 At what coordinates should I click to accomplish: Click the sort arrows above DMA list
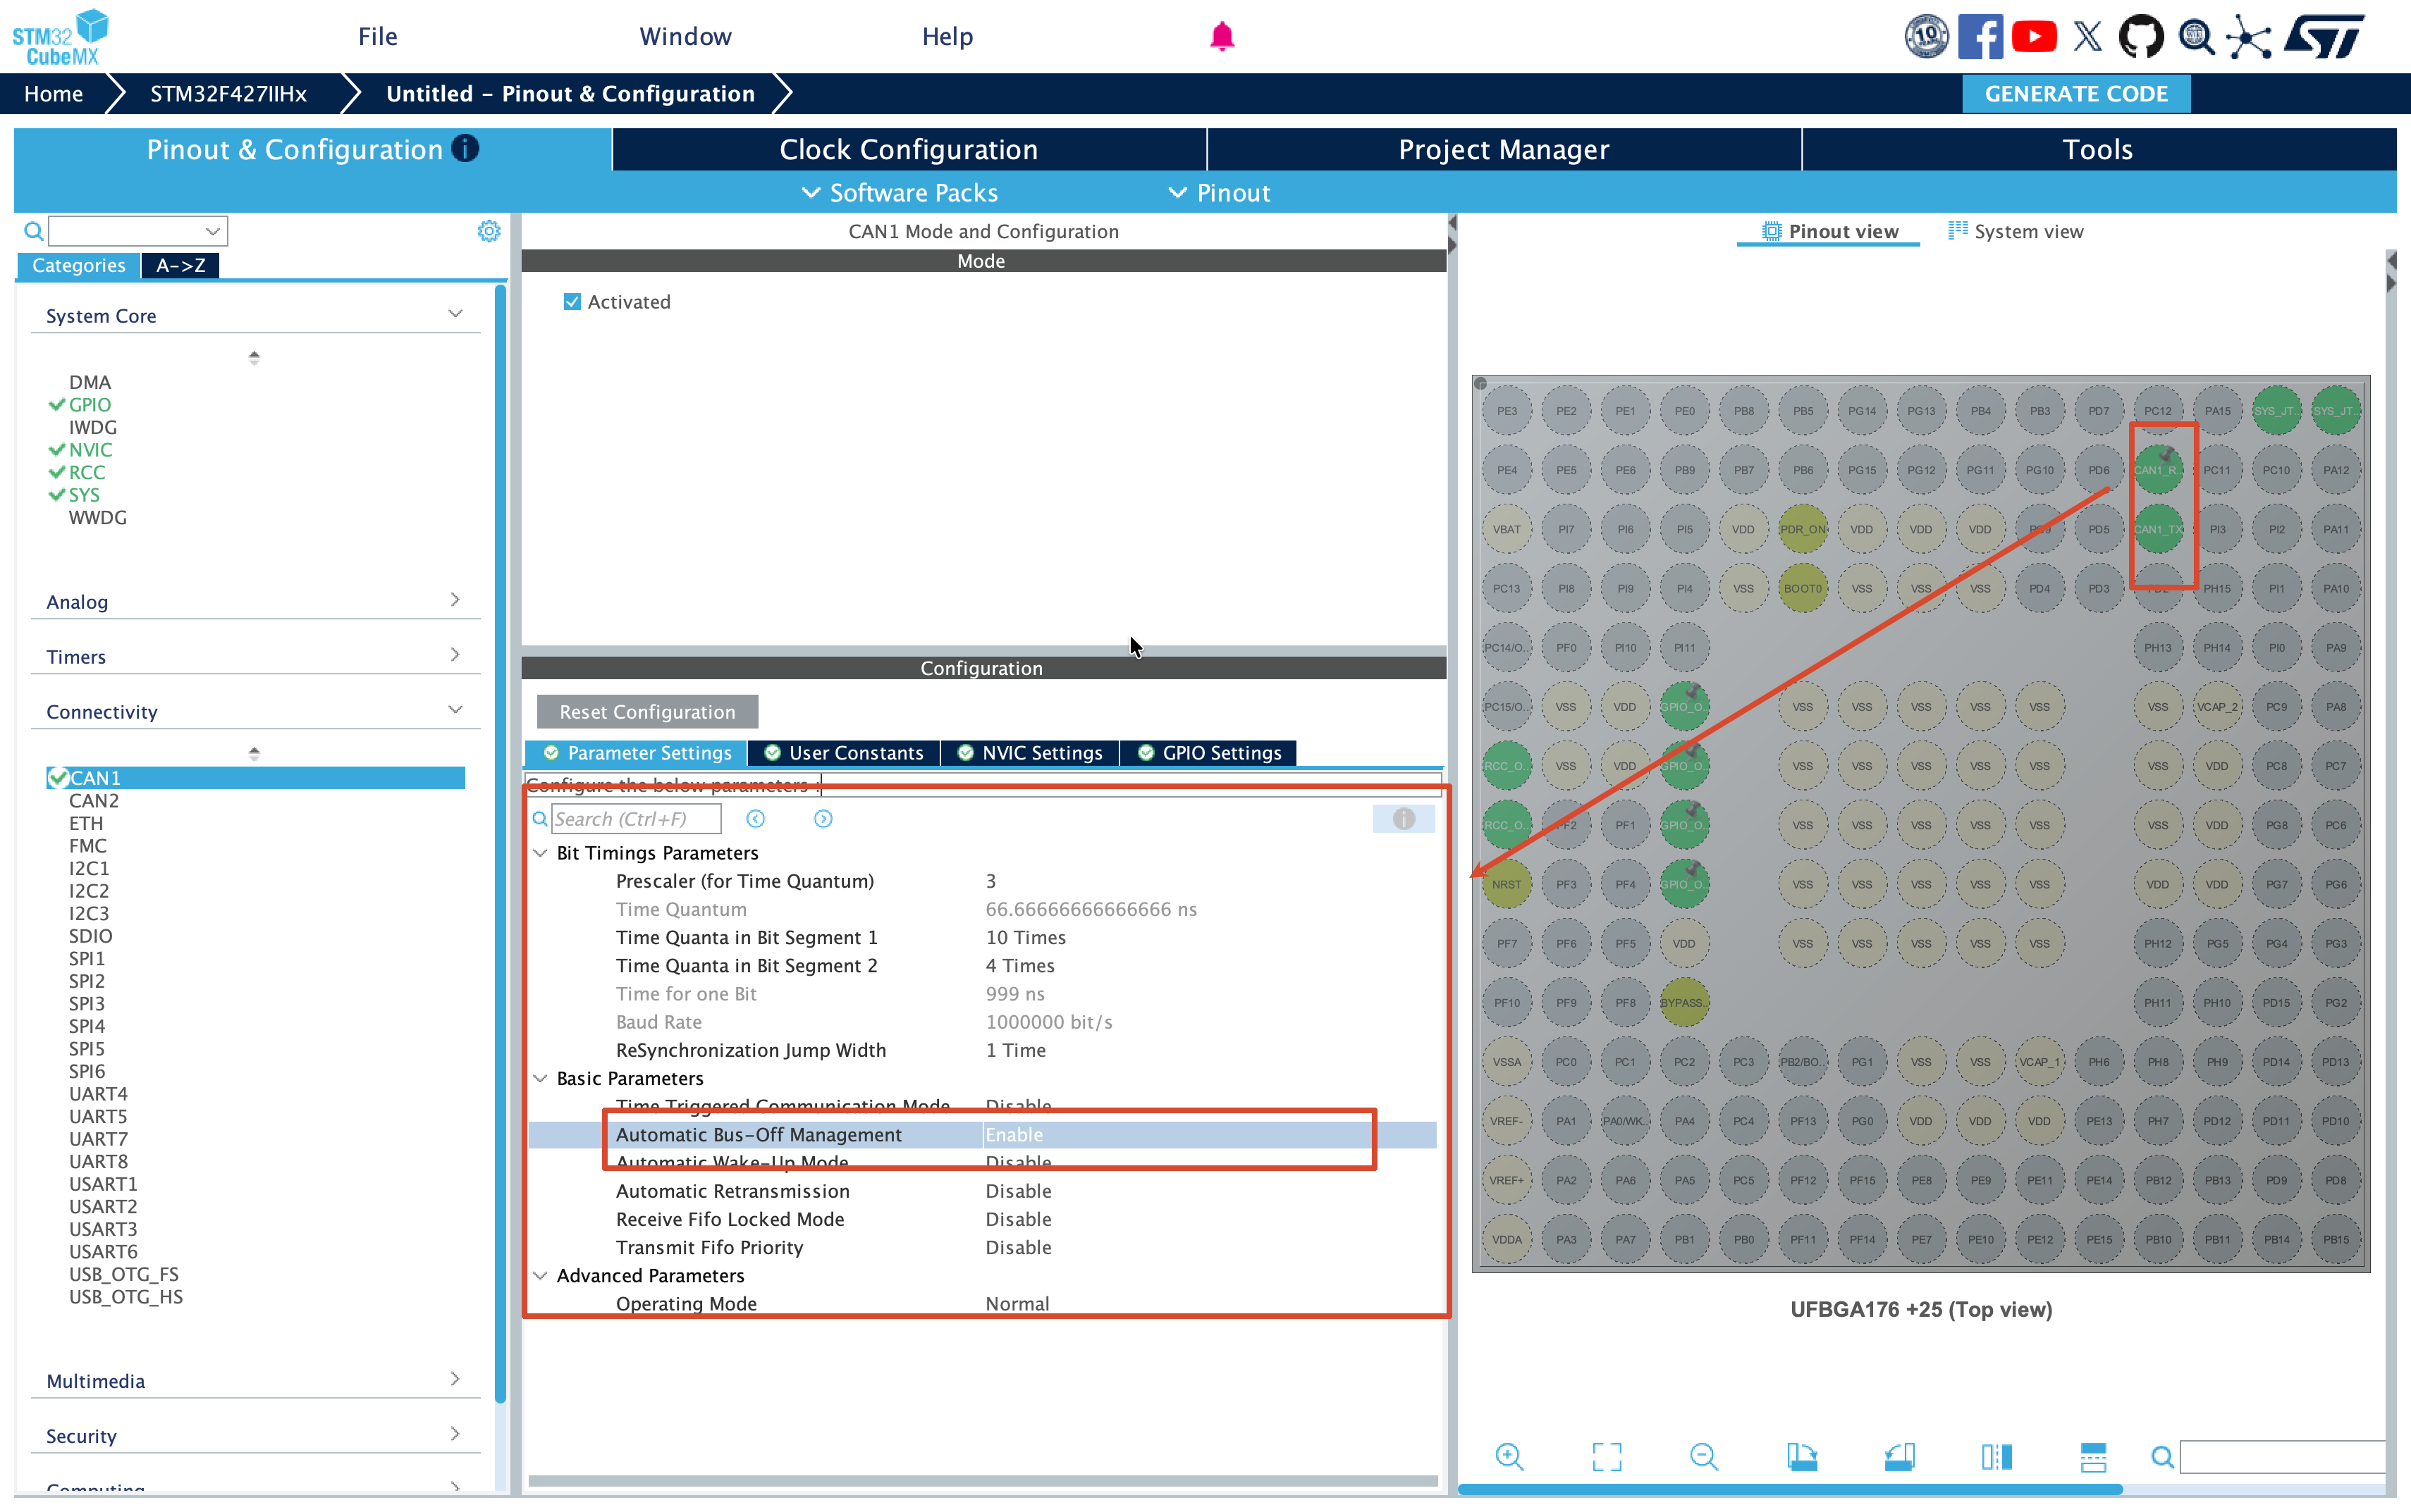point(254,358)
